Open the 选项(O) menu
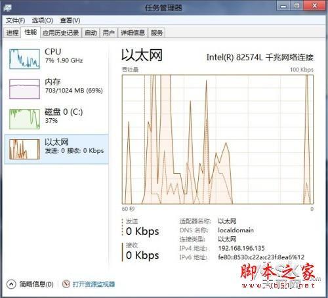The width and height of the screenshot is (328, 298). [x=43, y=20]
